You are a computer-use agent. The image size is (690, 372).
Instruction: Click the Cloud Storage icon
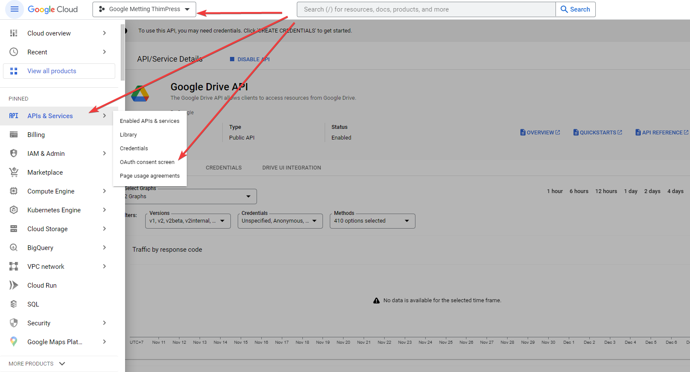pos(14,229)
